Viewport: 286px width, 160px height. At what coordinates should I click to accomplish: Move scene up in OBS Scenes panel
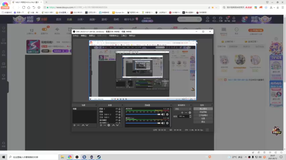click(x=83, y=125)
